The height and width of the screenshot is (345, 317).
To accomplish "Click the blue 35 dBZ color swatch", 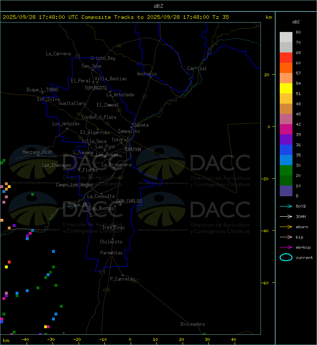I will point(286,150).
